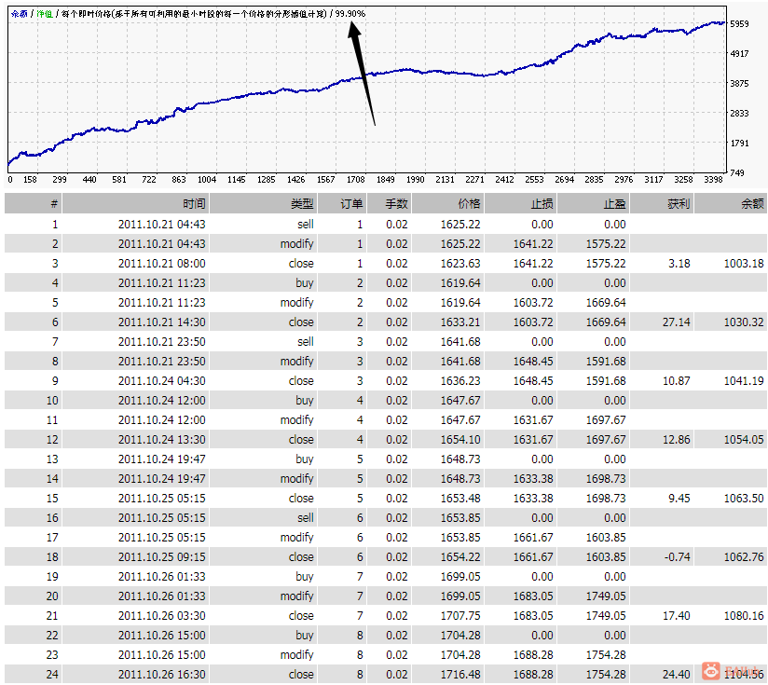The height and width of the screenshot is (685, 768).
Task: Click stop loss 1633.38 in row 14
Action: [x=533, y=479]
